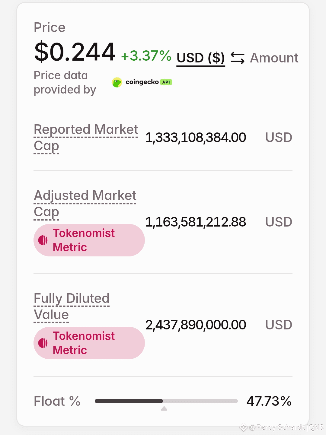Click the Float % progress bar
326x435 pixels.
[166, 401]
